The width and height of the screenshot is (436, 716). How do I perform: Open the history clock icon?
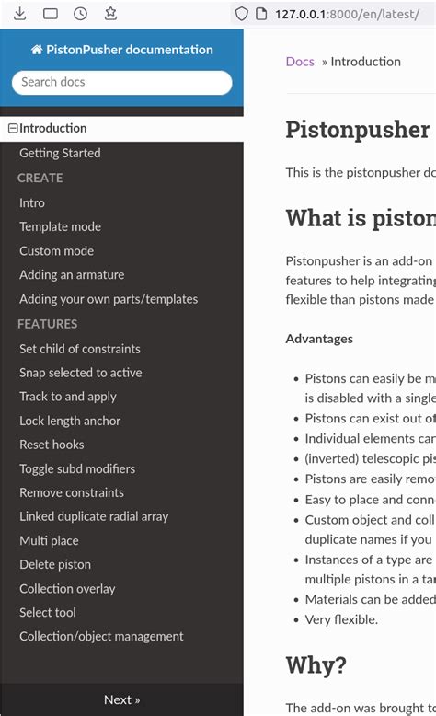[80, 14]
